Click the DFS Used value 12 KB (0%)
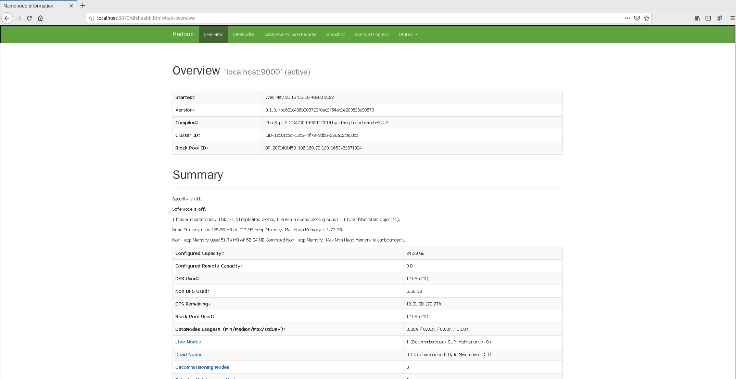The width and height of the screenshot is (736, 379). (x=417, y=278)
